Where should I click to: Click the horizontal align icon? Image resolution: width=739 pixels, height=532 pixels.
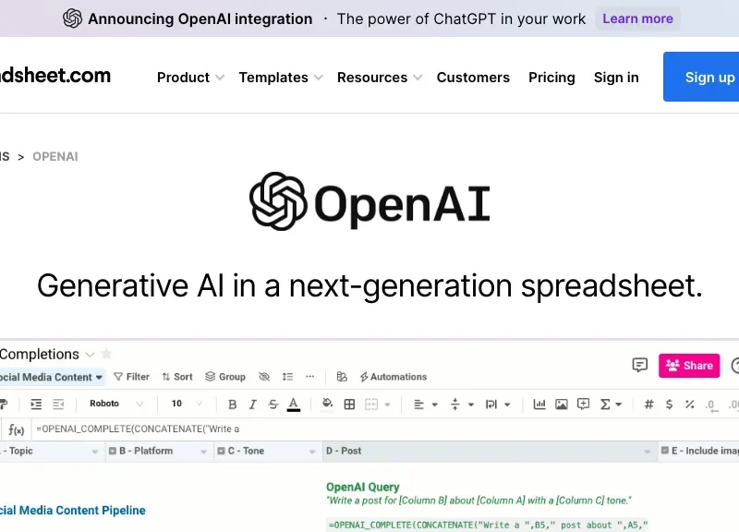(418, 405)
